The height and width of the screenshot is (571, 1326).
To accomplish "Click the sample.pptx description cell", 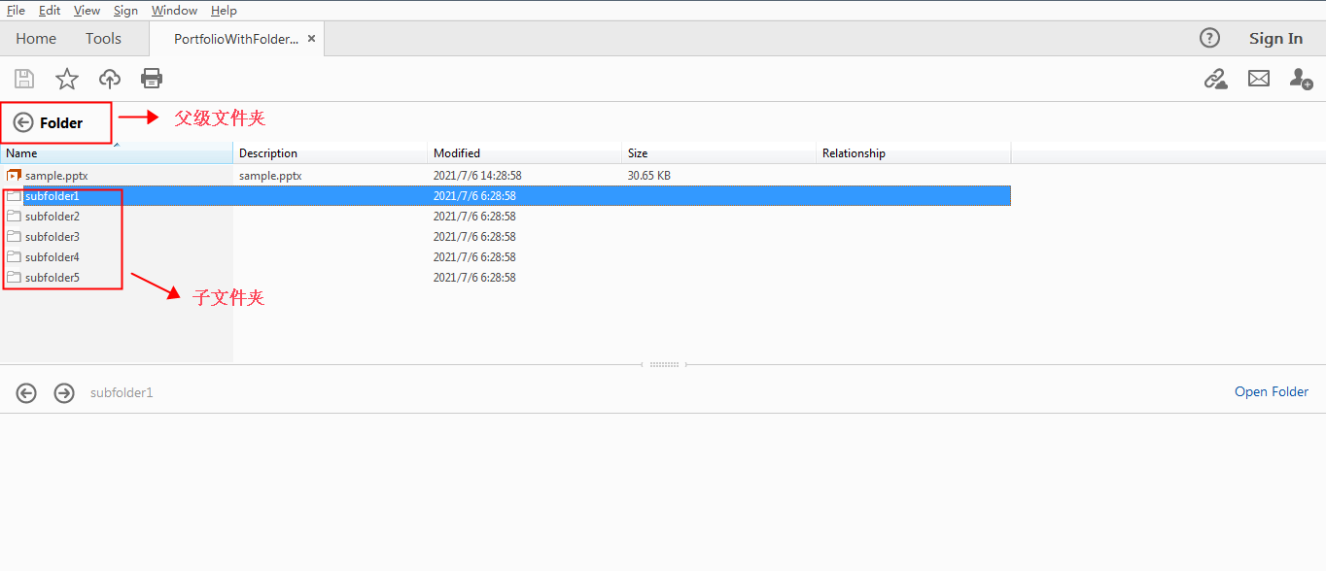I will click(x=270, y=176).
